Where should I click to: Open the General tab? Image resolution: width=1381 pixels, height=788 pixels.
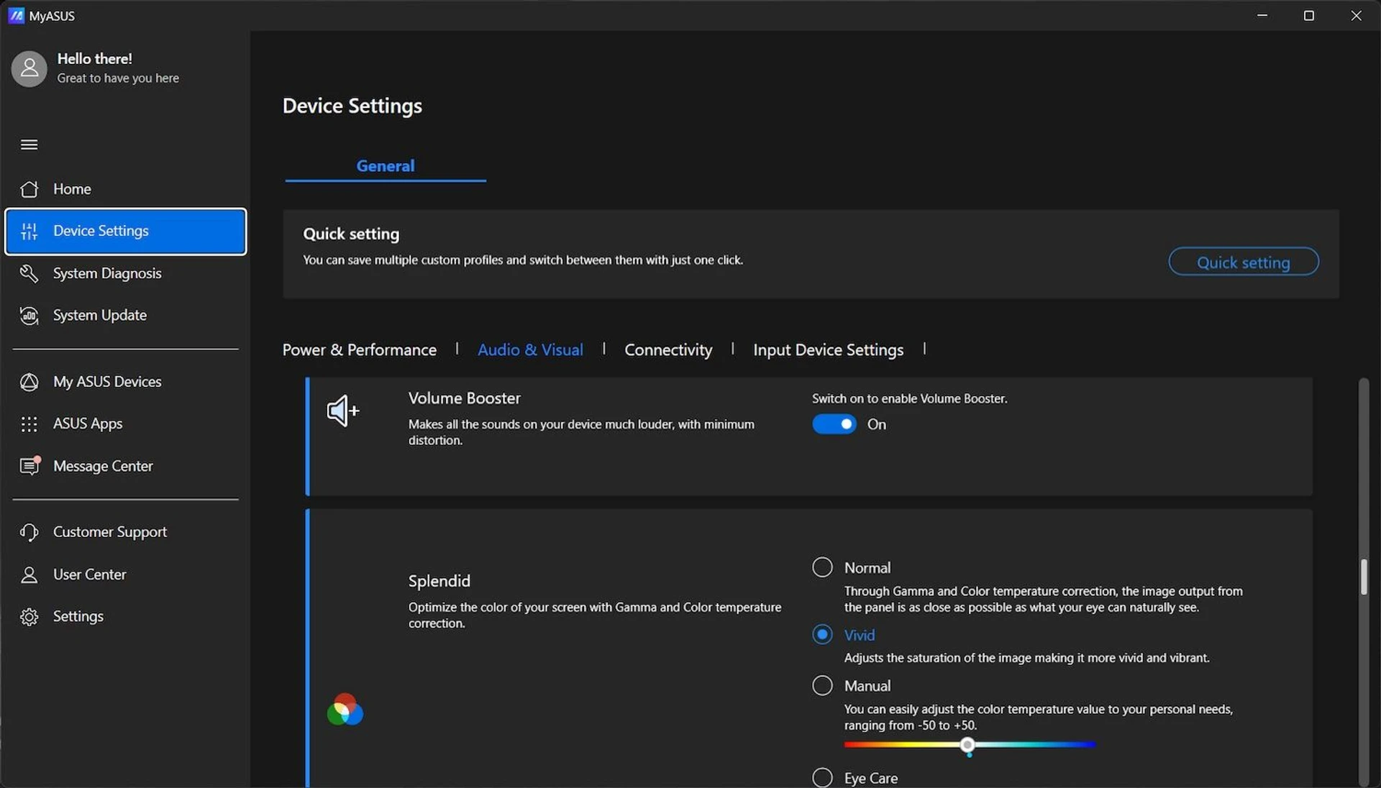click(x=386, y=166)
